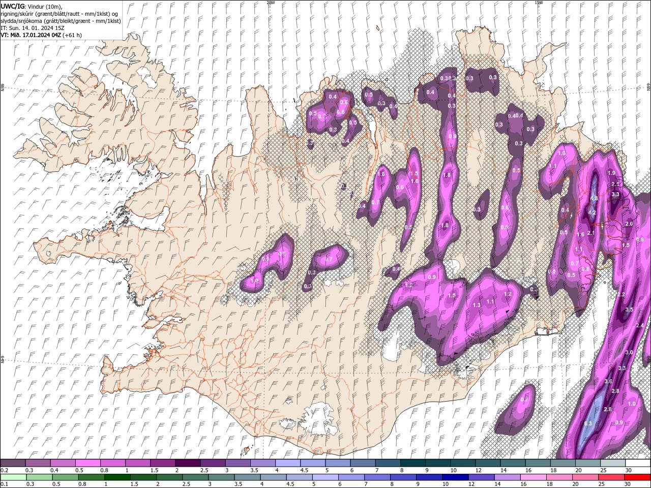Click the 2.4 precipitation value on map

click(x=640, y=325)
